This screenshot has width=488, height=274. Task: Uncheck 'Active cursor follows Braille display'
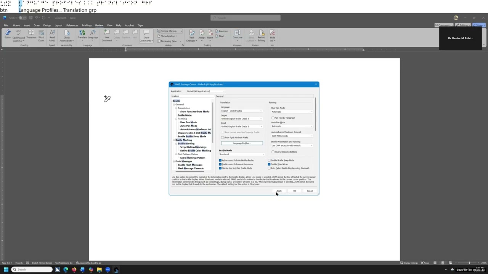coord(220,161)
